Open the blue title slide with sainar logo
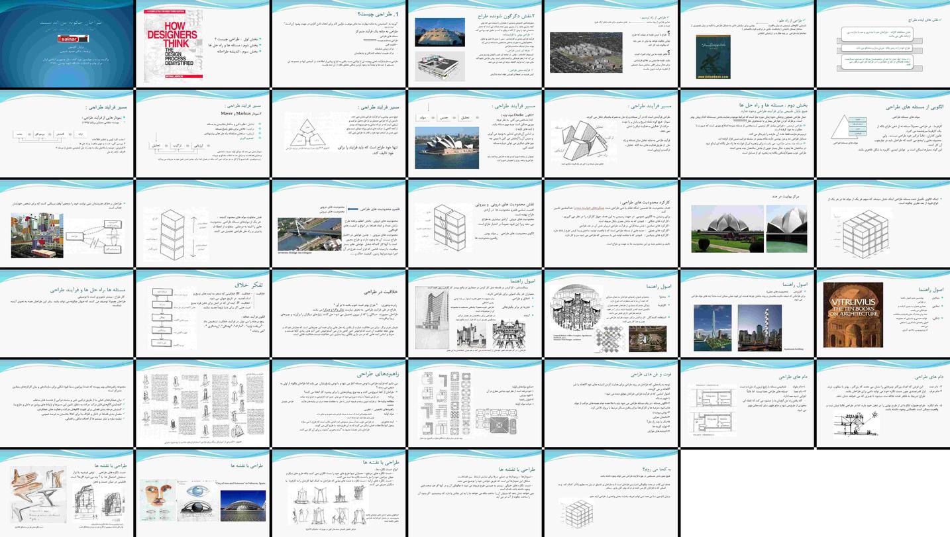This screenshot has height=537, width=950. click(x=67, y=44)
